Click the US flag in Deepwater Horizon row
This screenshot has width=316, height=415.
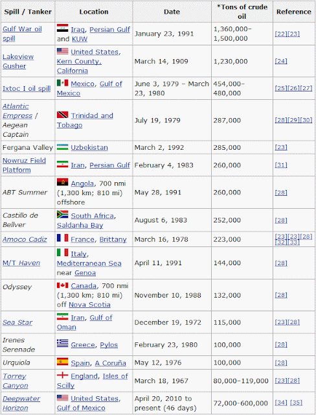coord(62,397)
